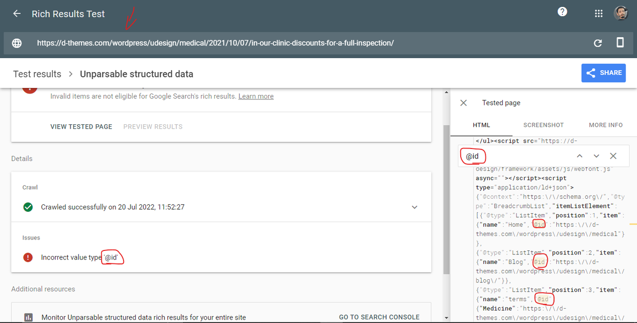
Task: Click GO TO SEARCH CONSOLE
Action: [x=379, y=317]
